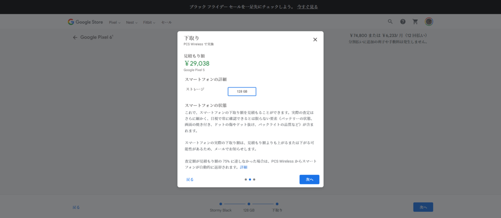The image size is (501, 218).
Task: Open the セール menu item
Action: 166,22
